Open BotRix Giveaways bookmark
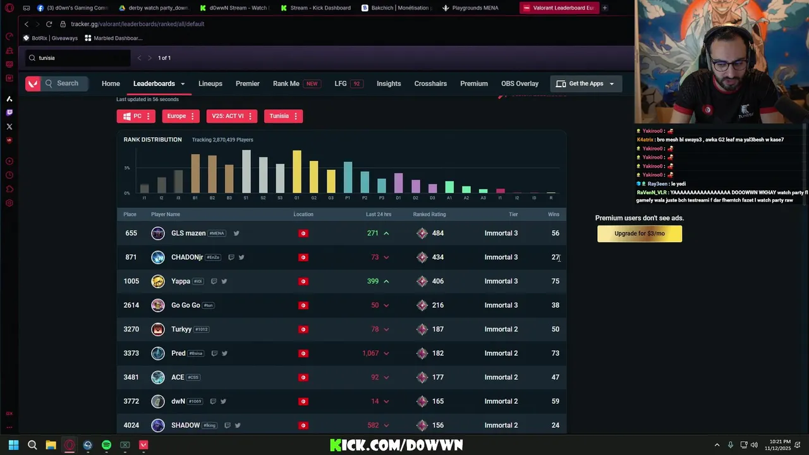Viewport: 809px width, 455px height. click(x=51, y=38)
